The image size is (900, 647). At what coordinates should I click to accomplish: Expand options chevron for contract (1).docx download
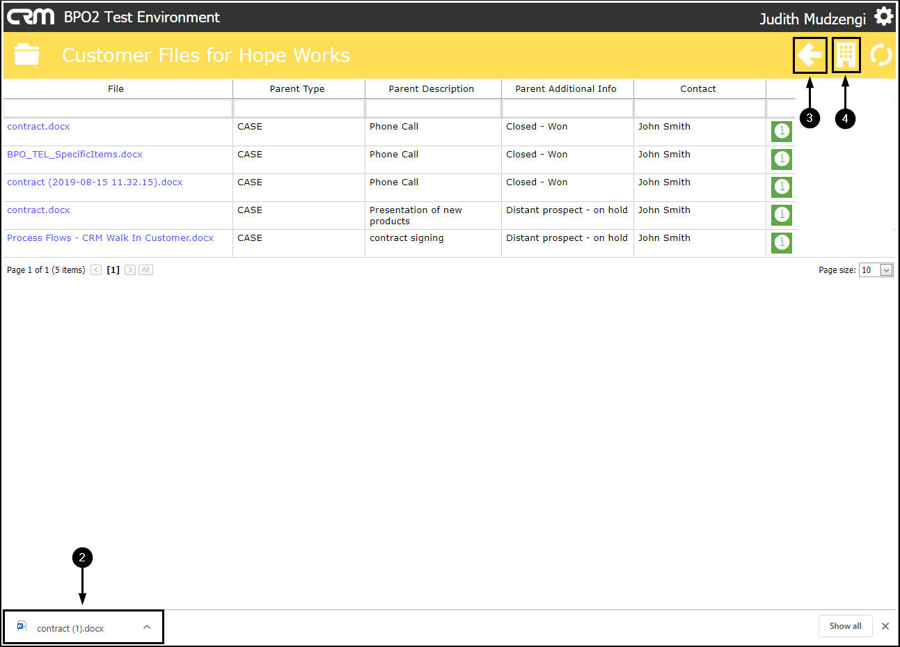click(x=147, y=627)
